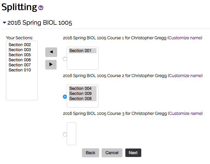Select Section 009 in Course 2 list
Screen dimensions: 210x164
point(83,93)
